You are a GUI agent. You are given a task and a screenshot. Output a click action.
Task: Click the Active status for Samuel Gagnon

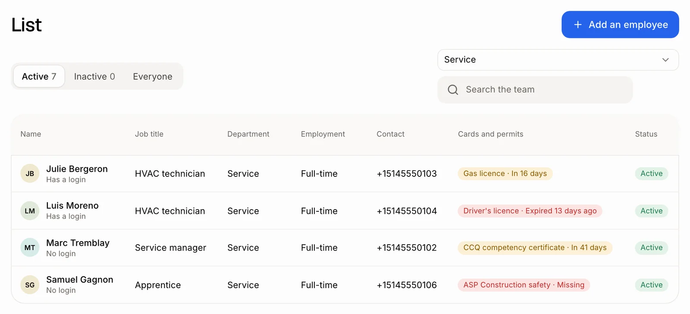click(x=652, y=285)
